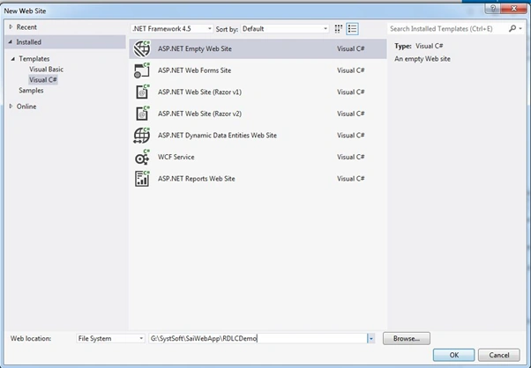531x368 pixels.
Task: Confirm with the OK button
Action: (x=453, y=355)
